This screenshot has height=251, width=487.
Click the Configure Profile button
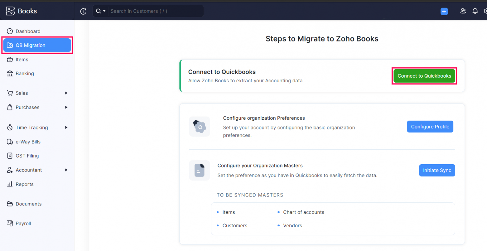430,126
